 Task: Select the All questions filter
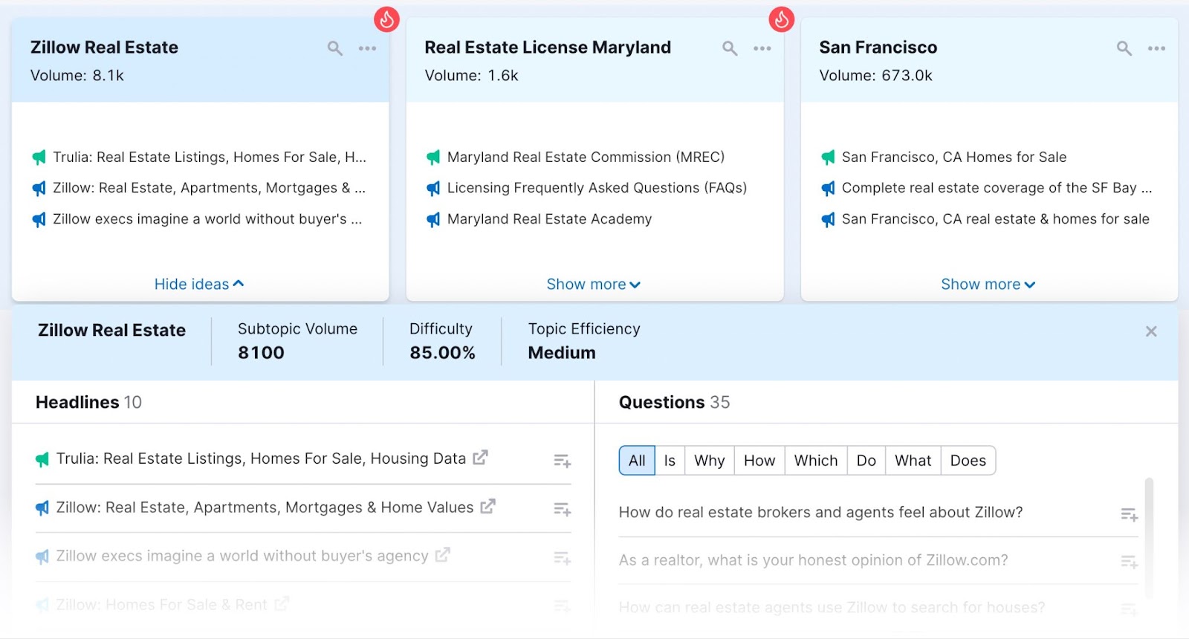pos(637,461)
